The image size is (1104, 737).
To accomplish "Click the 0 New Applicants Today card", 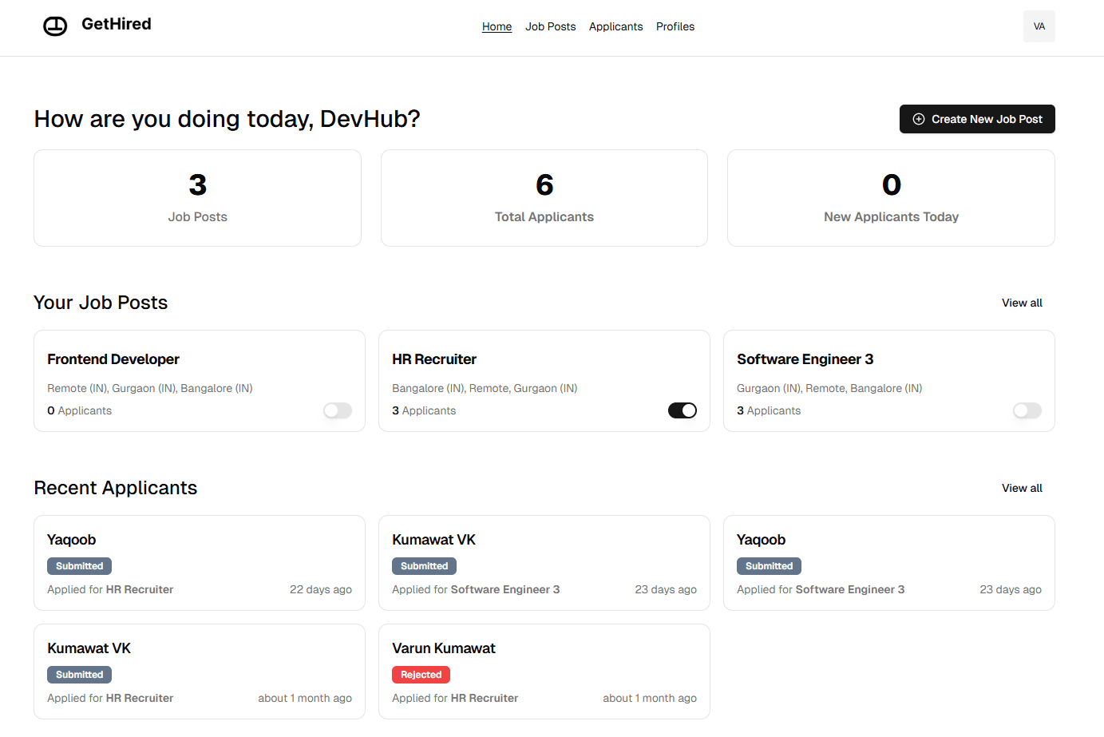I will click(x=891, y=198).
